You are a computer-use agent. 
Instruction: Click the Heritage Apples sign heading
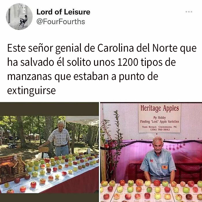(x=160, y=108)
